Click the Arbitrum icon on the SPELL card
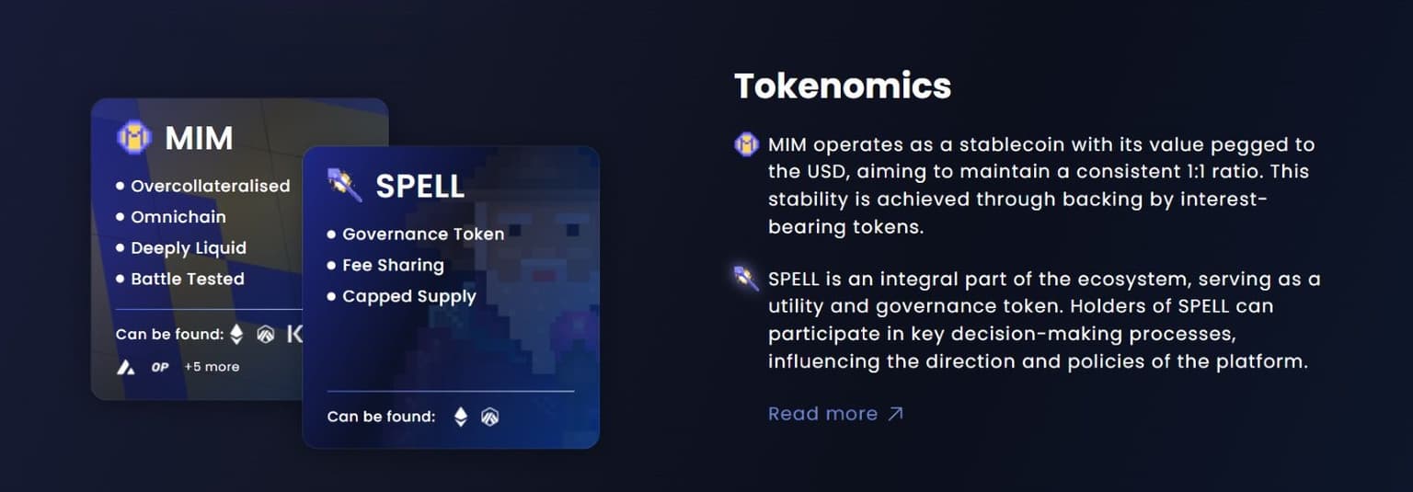Image resolution: width=1413 pixels, height=492 pixels. coord(489,417)
